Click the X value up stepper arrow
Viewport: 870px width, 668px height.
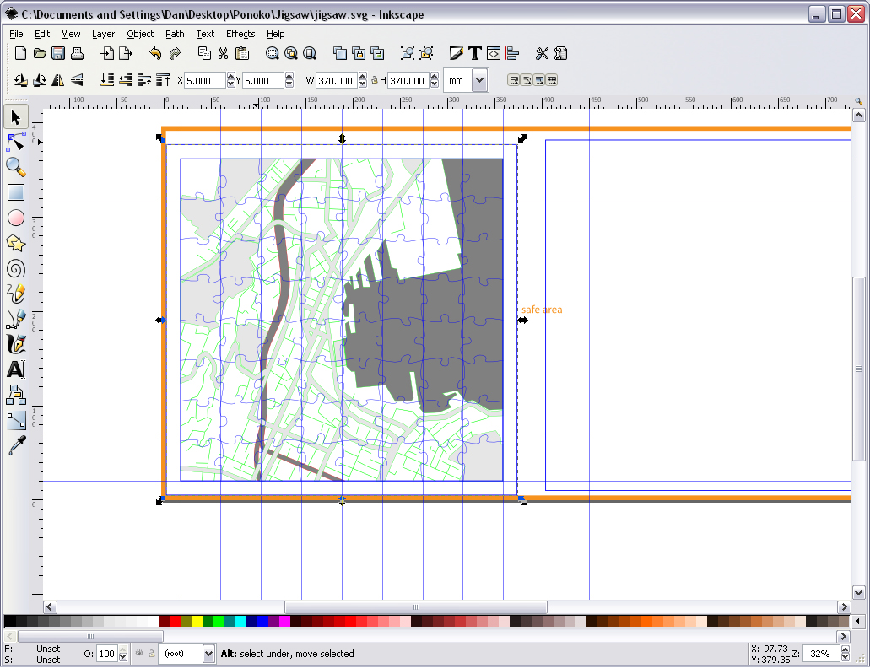230,77
